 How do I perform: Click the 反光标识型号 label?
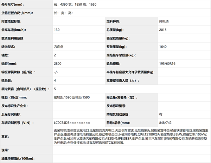(116, 106)
